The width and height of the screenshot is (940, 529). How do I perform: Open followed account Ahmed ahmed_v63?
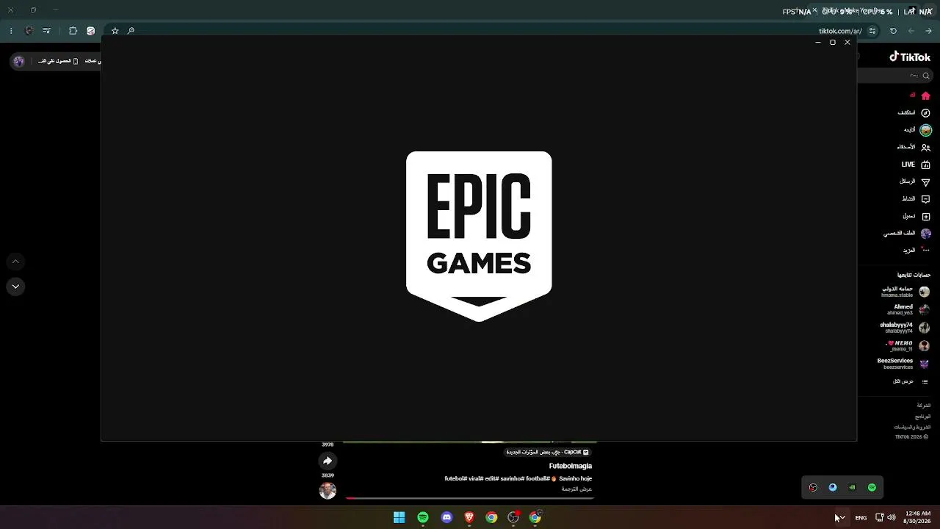908,309
